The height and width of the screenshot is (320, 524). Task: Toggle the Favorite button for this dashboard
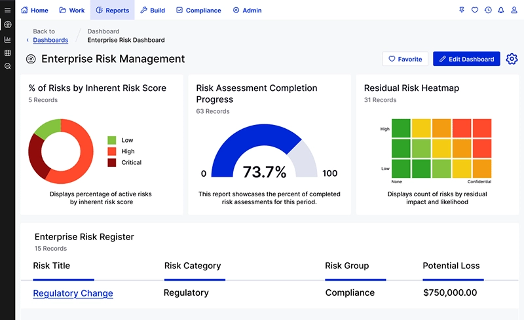point(405,59)
